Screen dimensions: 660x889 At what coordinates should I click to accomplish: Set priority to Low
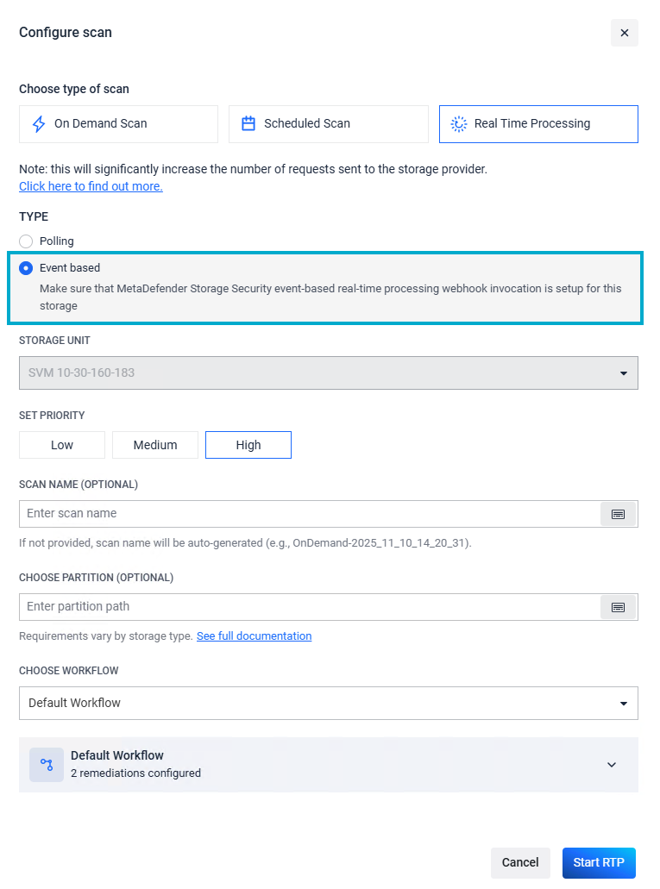click(62, 445)
